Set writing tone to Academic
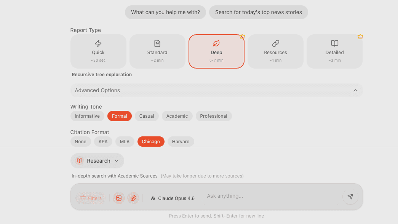 [x=177, y=116]
